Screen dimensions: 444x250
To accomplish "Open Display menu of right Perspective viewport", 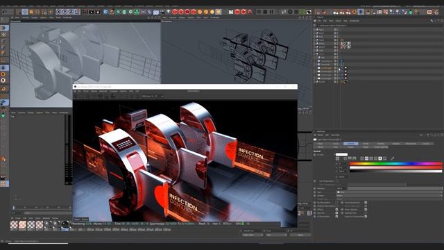I will (182, 17).
